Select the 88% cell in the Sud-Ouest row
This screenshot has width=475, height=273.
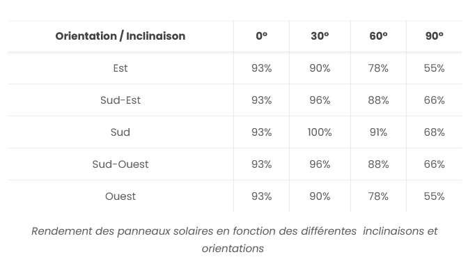378,164
